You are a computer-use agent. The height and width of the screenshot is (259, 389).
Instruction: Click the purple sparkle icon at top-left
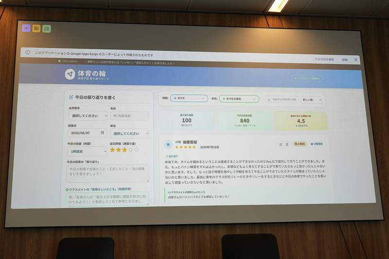[26, 28]
